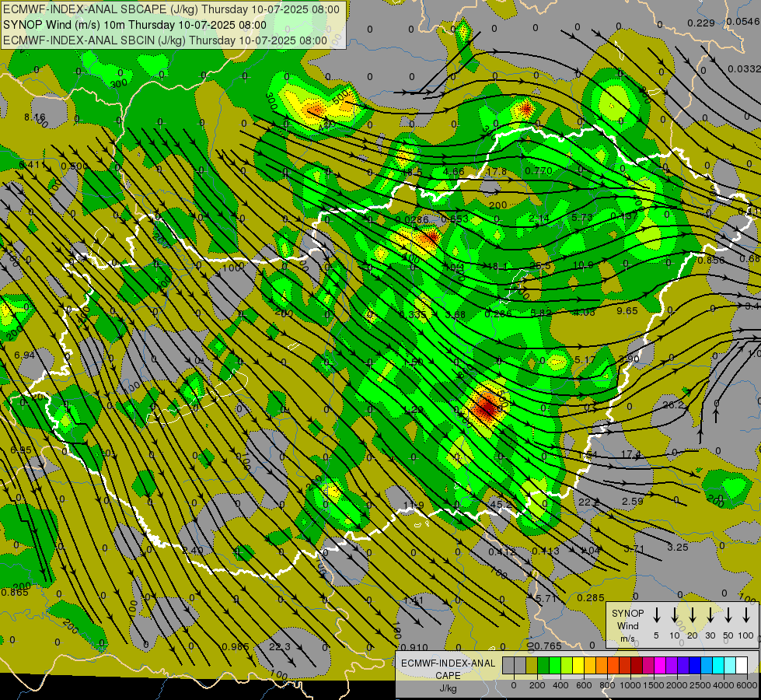Click the map value 9.65
The width and height of the screenshot is (761, 700).
pos(627,310)
